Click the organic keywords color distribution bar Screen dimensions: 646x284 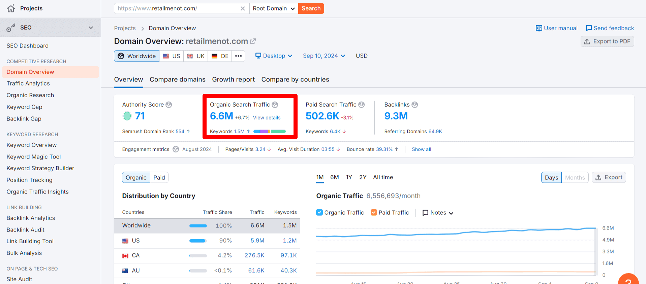click(x=269, y=132)
